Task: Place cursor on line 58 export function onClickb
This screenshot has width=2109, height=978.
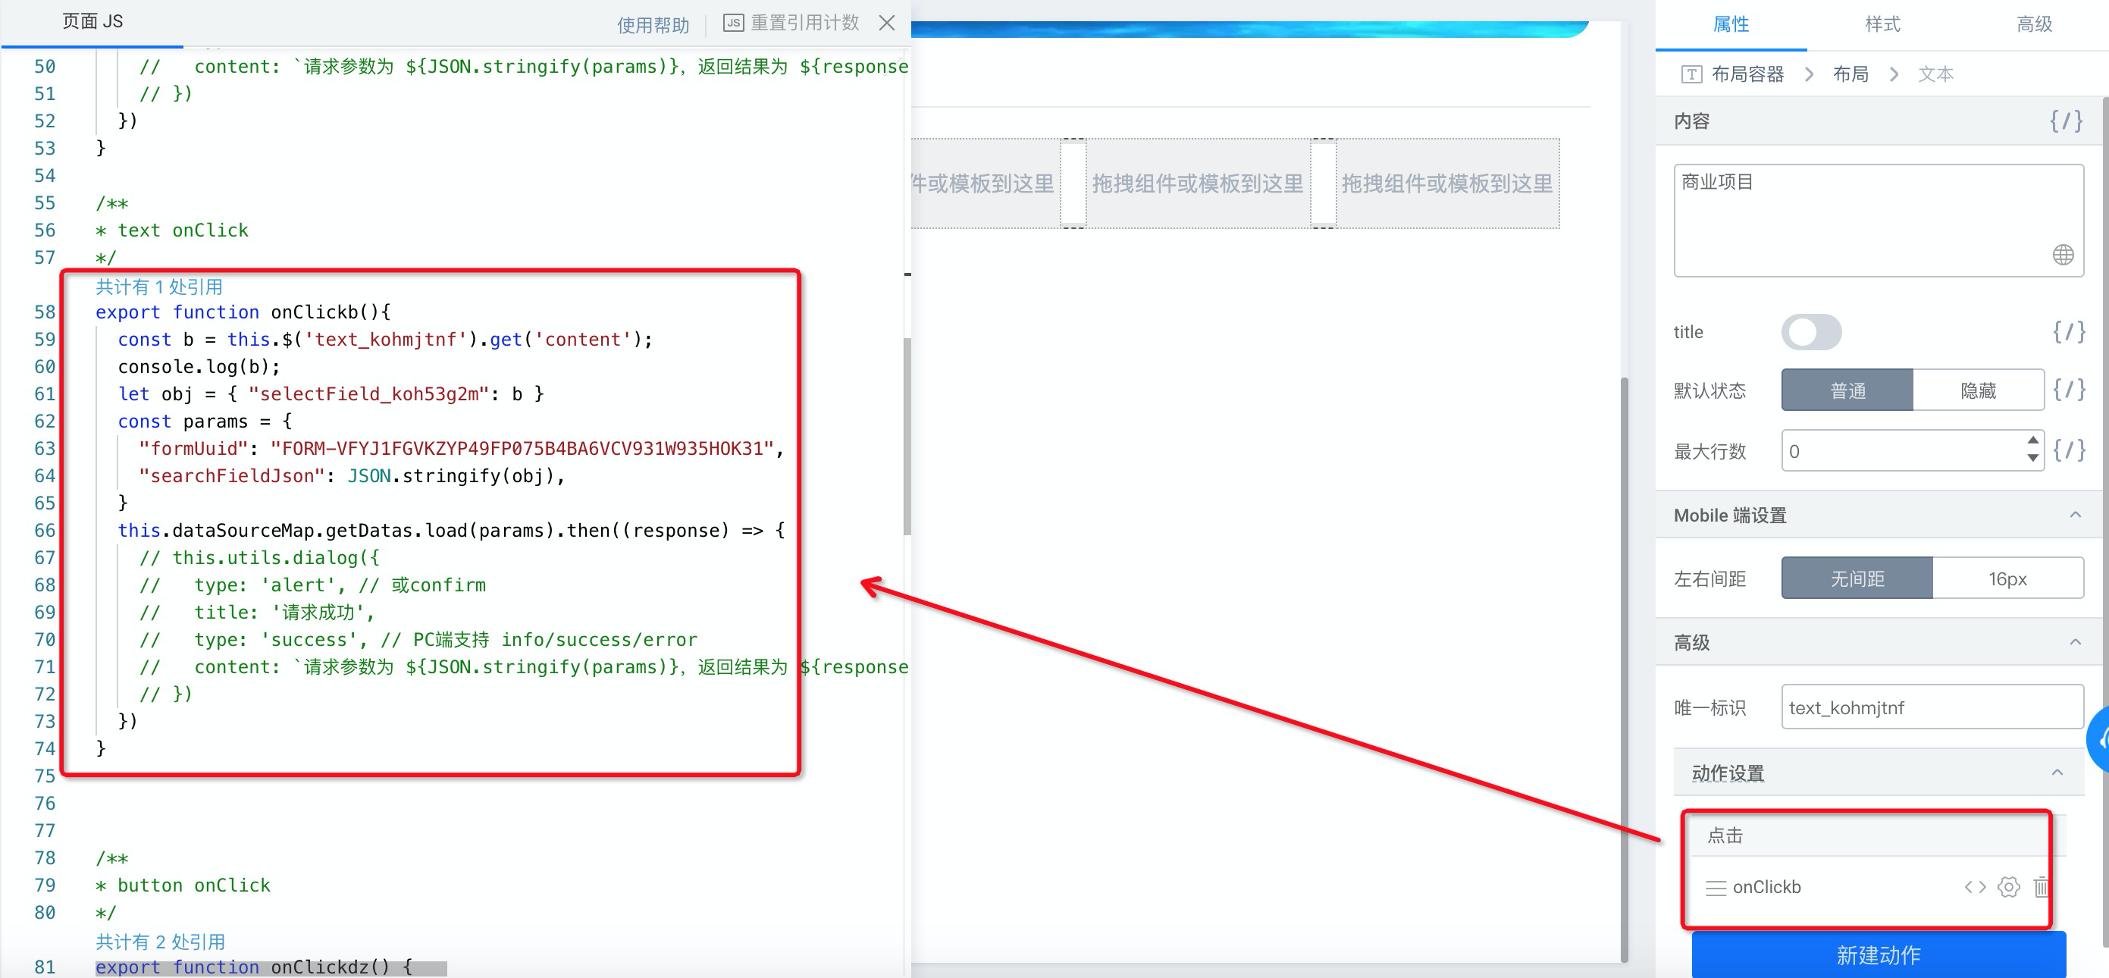Action: pyautogui.click(x=243, y=312)
